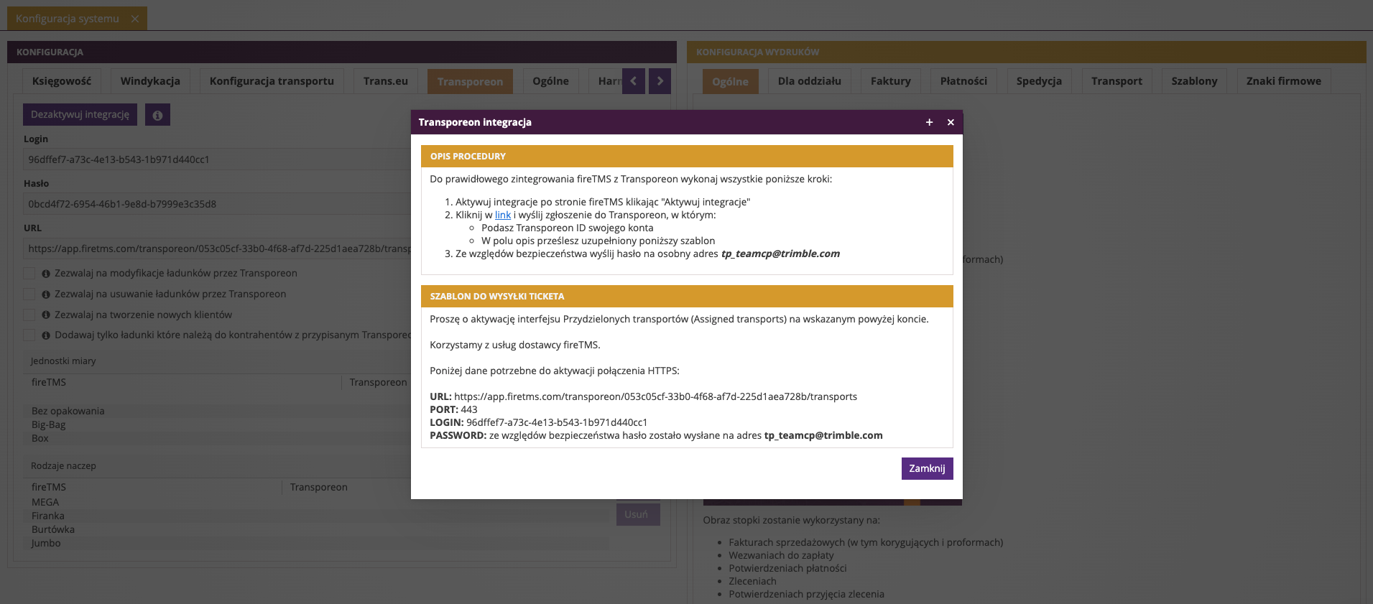Switch to the Trans.eu tab
Image resolution: width=1373 pixels, height=604 pixels.
(x=386, y=81)
